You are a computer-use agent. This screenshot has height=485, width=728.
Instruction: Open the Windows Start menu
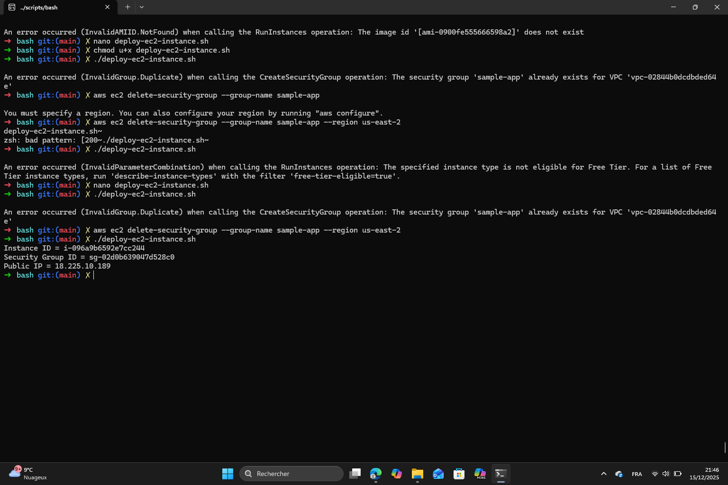tap(227, 473)
